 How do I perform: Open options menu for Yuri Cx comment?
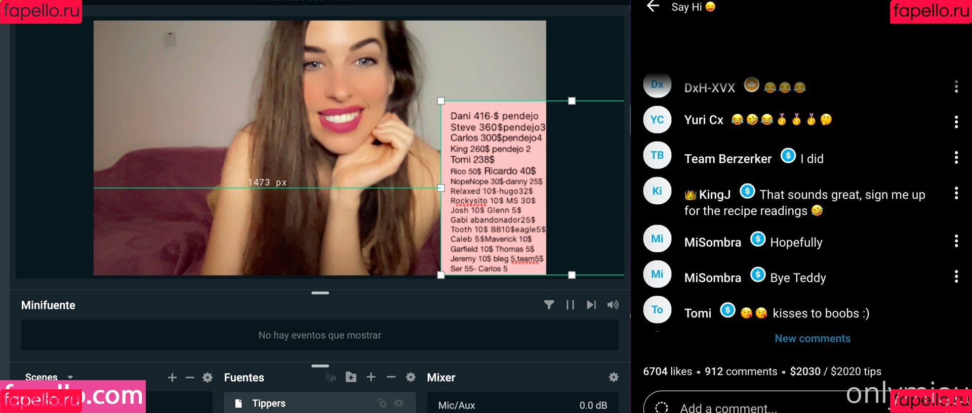pyautogui.click(x=956, y=122)
